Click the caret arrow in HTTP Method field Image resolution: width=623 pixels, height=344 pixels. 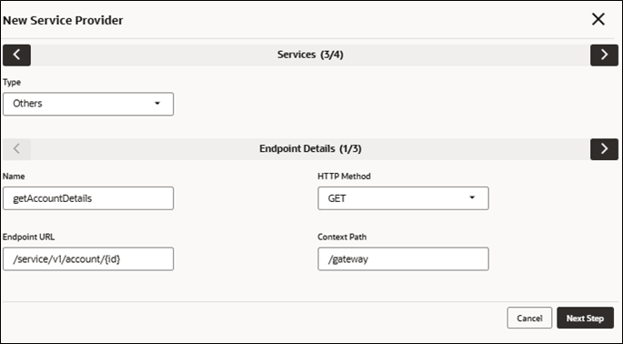472,197
